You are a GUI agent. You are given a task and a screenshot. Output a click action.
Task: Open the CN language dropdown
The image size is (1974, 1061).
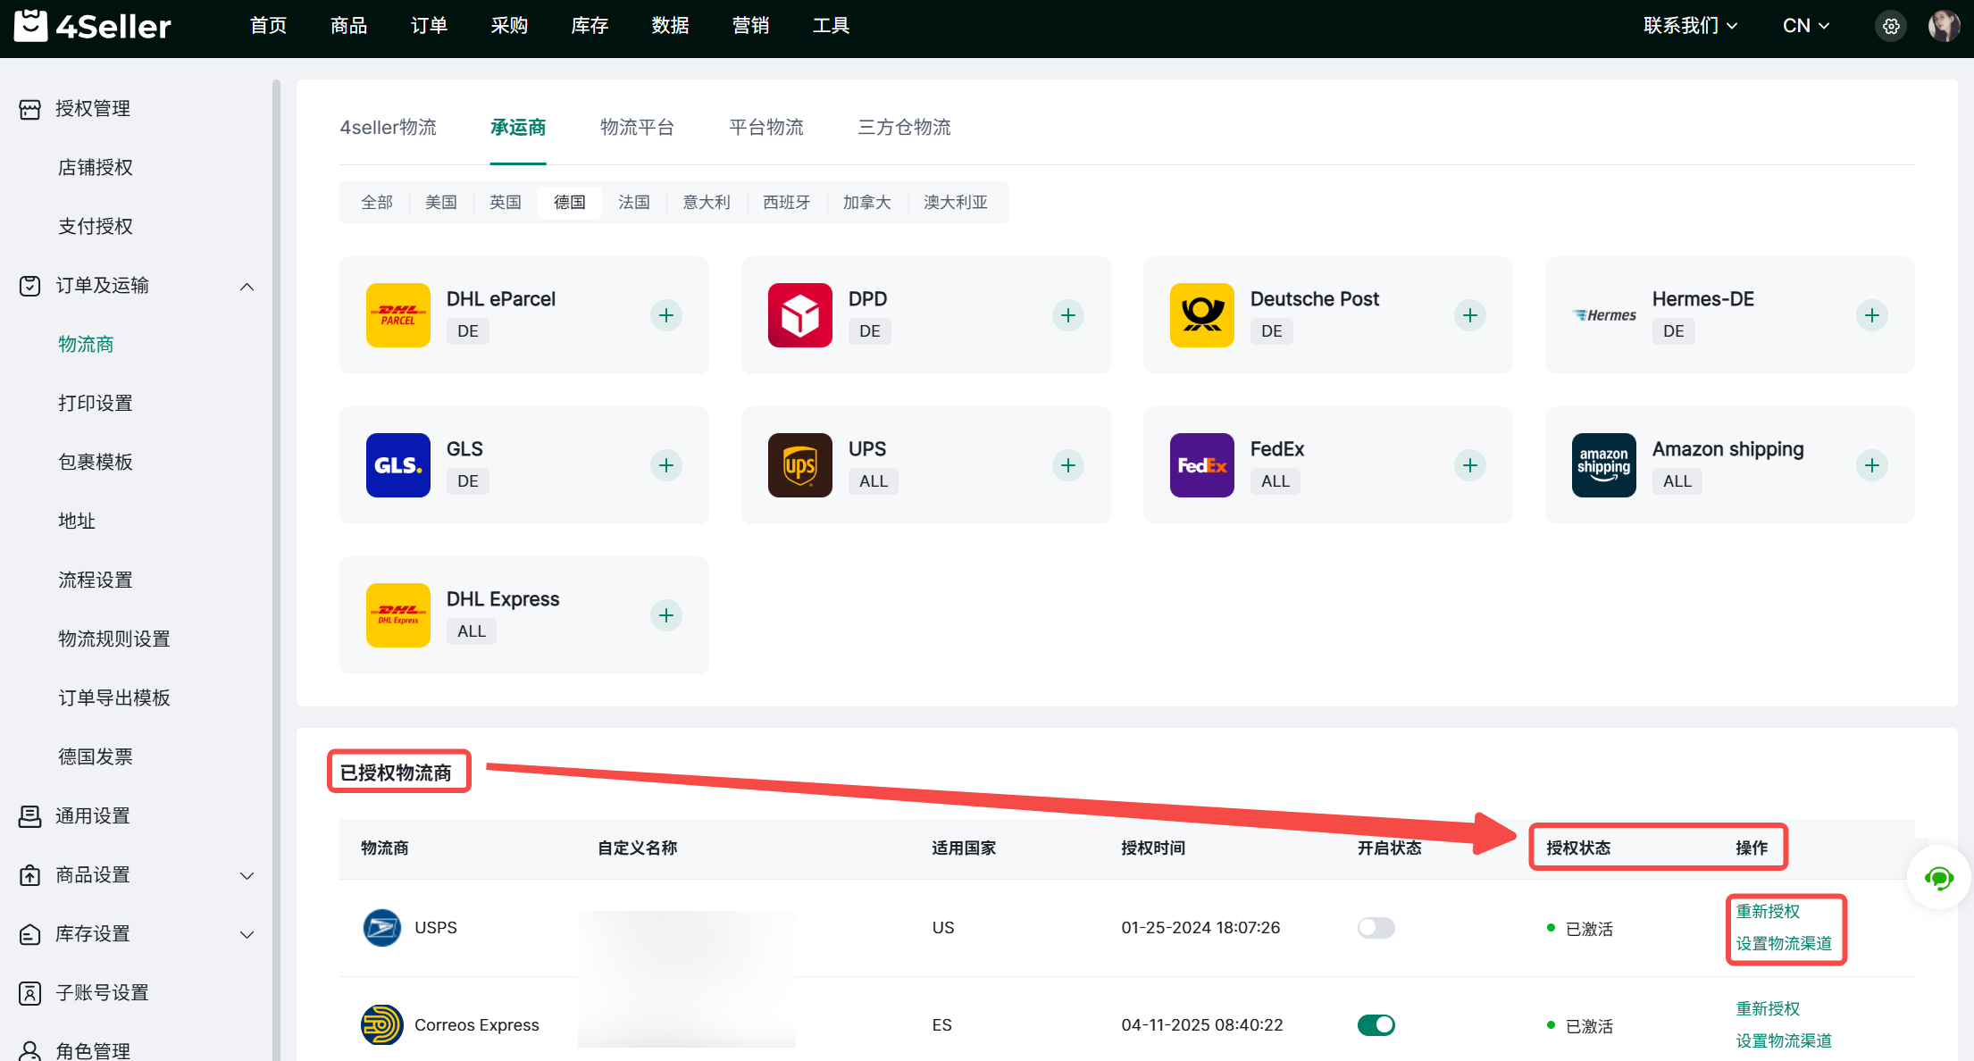click(1805, 26)
